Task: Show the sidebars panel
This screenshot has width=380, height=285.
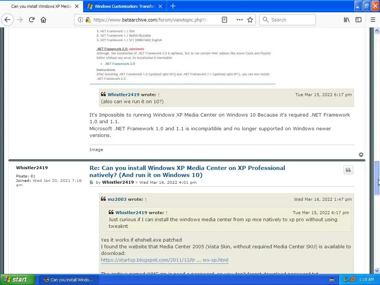Action: coord(358,20)
